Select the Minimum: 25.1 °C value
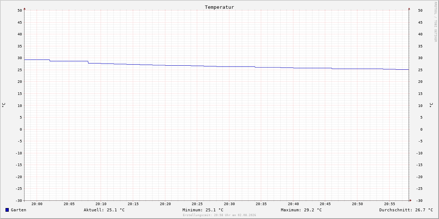This screenshot has height=219, width=439. tap(203, 210)
